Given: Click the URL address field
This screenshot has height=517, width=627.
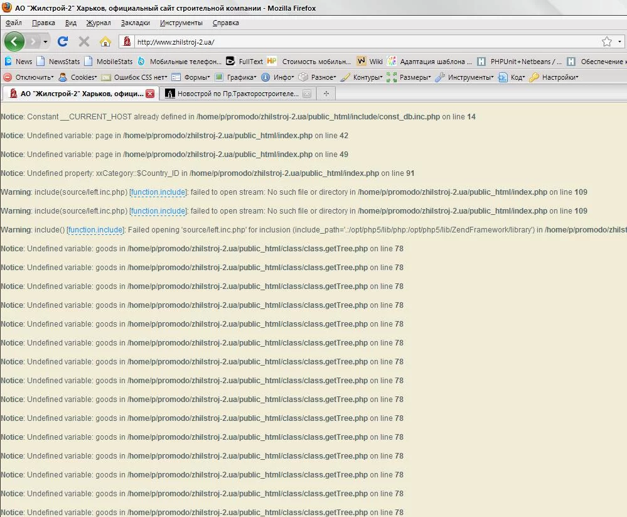Looking at the screenshot, I should click(x=364, y=41).
